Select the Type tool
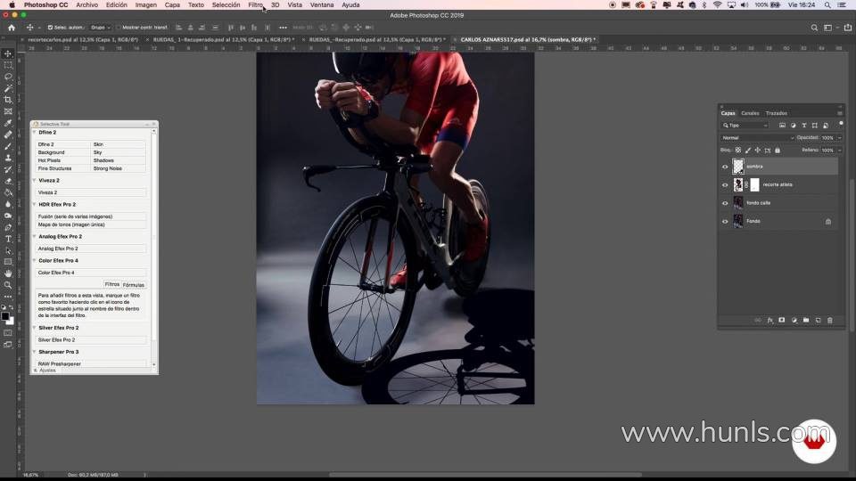The height and width of the screenshot is (481, 856). [x=8, y=239]
